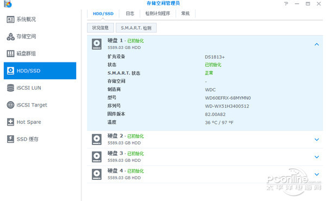Collapse 硬盘 1 details with the up chevron

pyautogui.click(x=317, y=44)
